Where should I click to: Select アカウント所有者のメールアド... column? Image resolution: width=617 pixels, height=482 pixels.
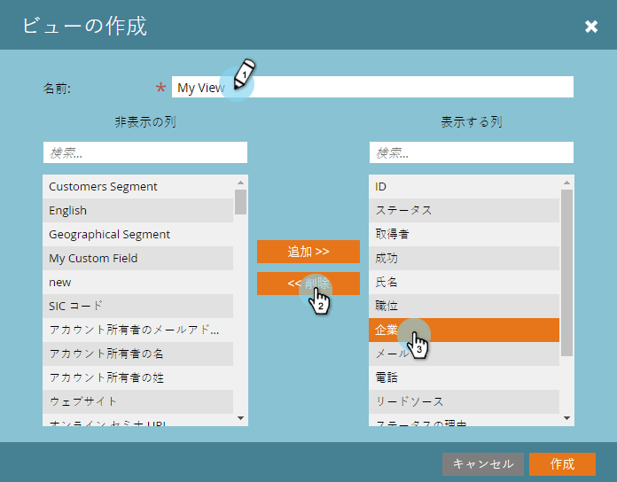(x=138, y=330)
